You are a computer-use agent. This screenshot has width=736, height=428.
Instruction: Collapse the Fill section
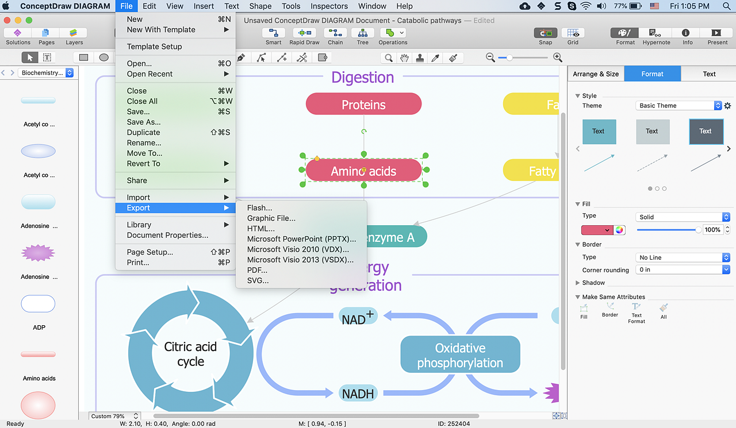click(x=578, y=204)
